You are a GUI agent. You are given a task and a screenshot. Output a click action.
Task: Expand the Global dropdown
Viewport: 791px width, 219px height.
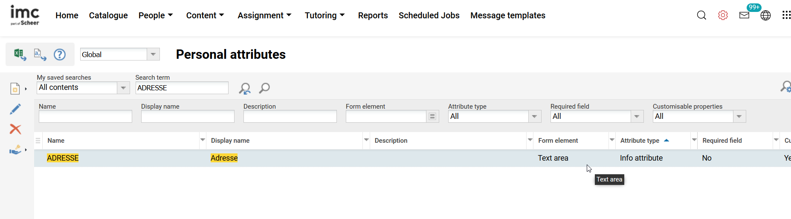tap(153, 54)
